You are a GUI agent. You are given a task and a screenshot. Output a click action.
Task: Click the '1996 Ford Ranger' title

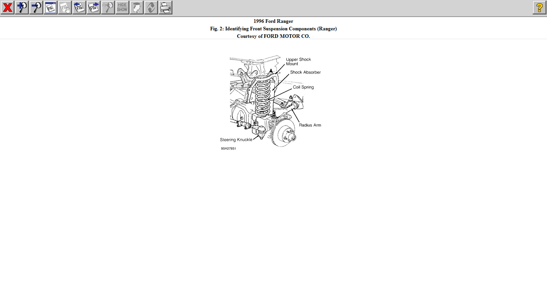click(x=273, y=21)
